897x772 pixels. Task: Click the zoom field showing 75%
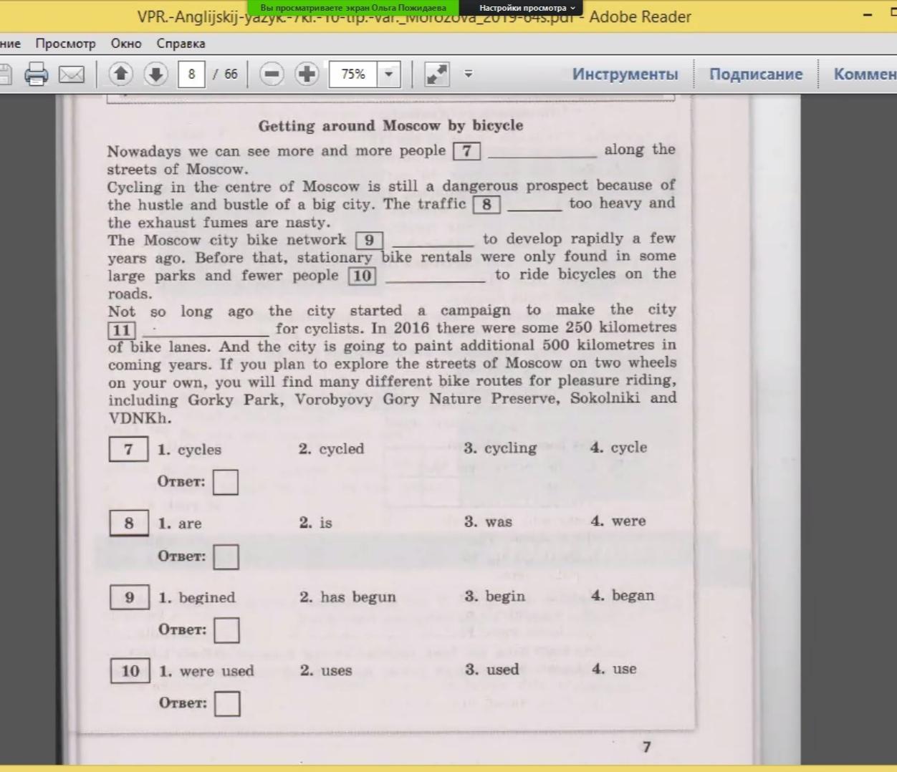353,74
